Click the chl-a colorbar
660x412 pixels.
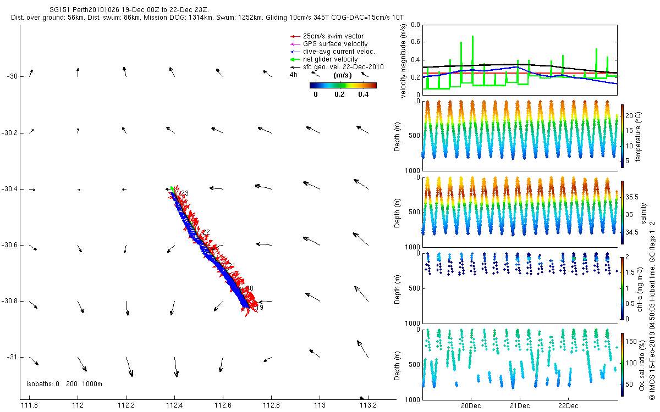pos(622,288)
